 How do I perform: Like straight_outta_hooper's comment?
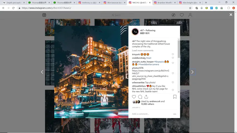pos(173,63)
